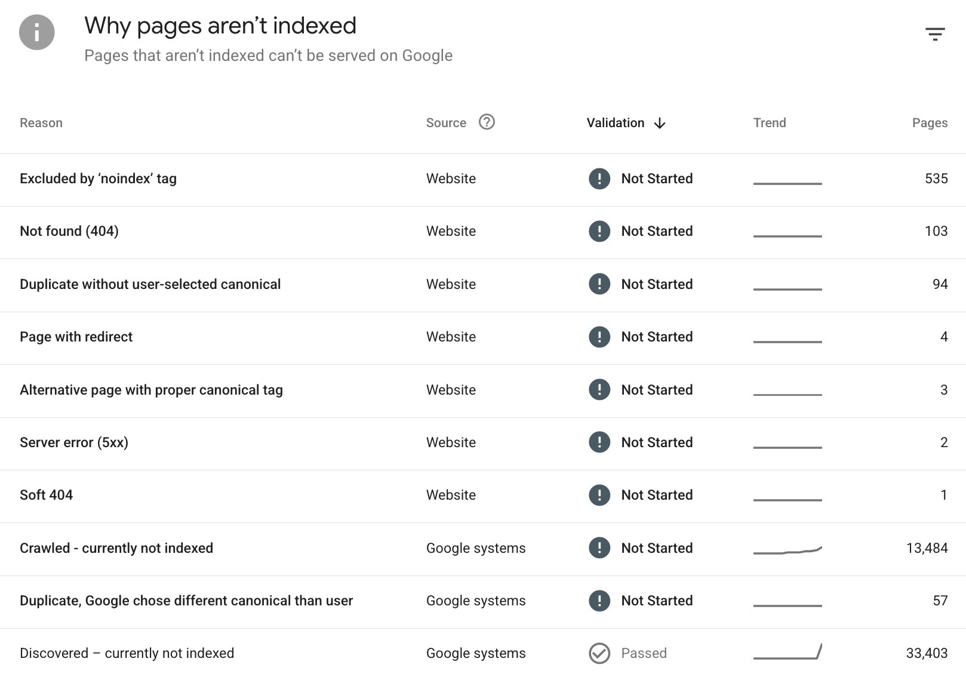This screenshot has height=677, width=966.
Task: Click pages count 1 in Soft 404 row
Action: (x=944, y=495)
